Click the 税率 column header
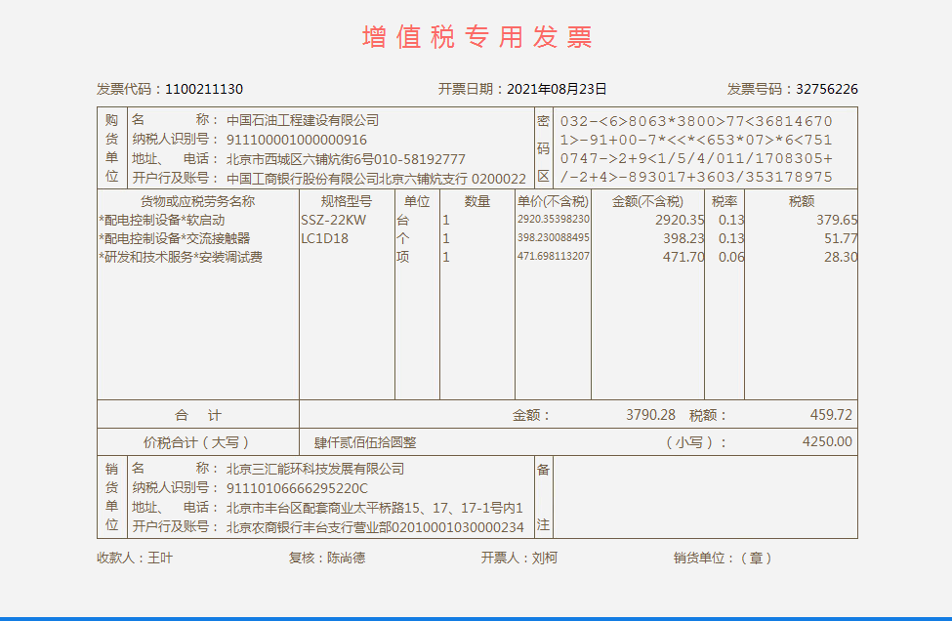Screen dimensions: 952x621 (724, 201)
